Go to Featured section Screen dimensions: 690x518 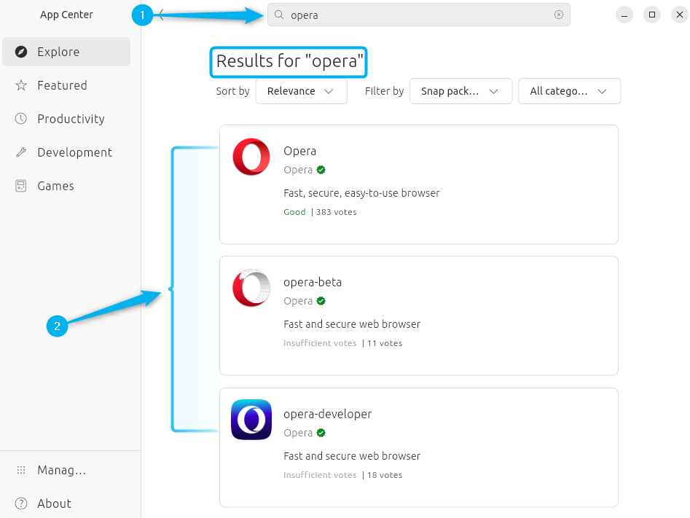coord(62,85)
